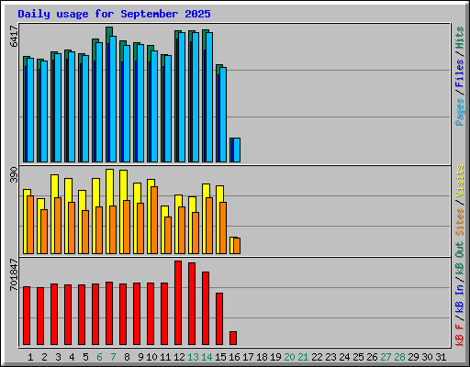Select the small red bar for day 16
This screenshot has width=470, height=367.
pyautogui.click(x=233, y=338)
